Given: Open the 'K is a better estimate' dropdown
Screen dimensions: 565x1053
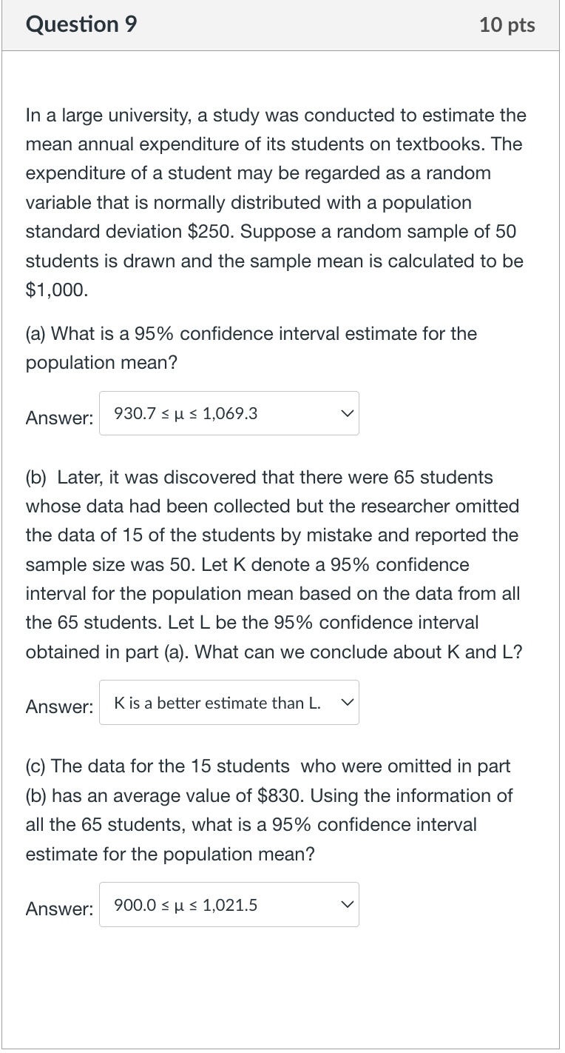Looking at the screenshot, I should (x=222, y=703).
